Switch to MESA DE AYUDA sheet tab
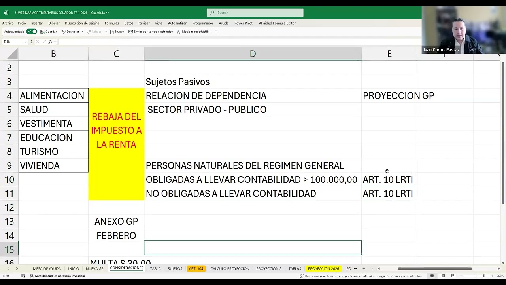 [x=47, y=268]
